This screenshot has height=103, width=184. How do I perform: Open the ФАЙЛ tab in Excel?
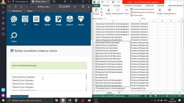point(96,5)
